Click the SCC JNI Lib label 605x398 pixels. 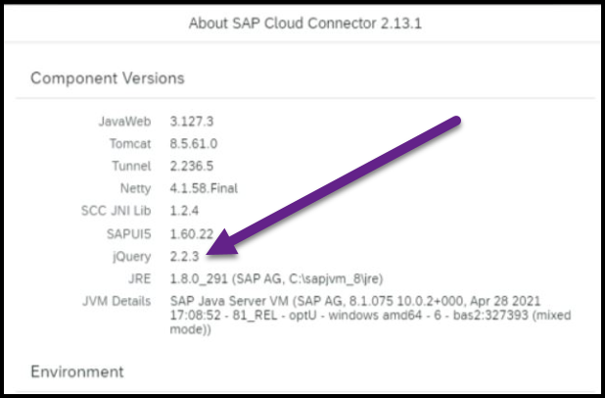coord(116,211)
